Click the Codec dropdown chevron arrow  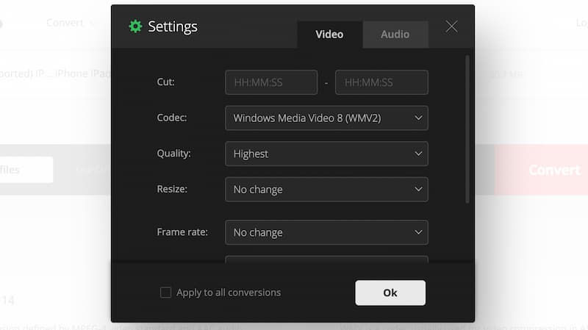tap(418, 118)
